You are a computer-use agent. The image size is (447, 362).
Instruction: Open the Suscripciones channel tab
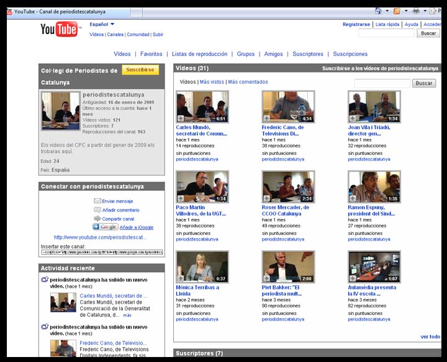(x=350, y=54)
